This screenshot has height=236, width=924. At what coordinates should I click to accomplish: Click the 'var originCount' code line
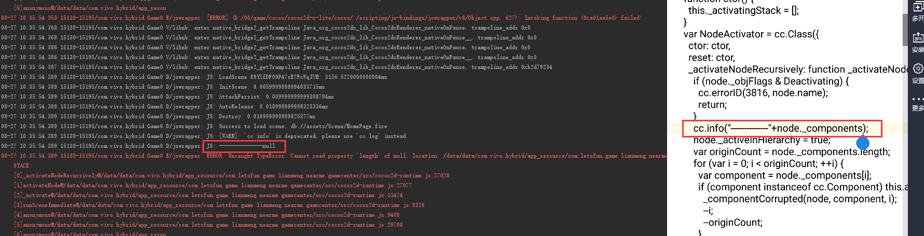click(x=791, y=151)
